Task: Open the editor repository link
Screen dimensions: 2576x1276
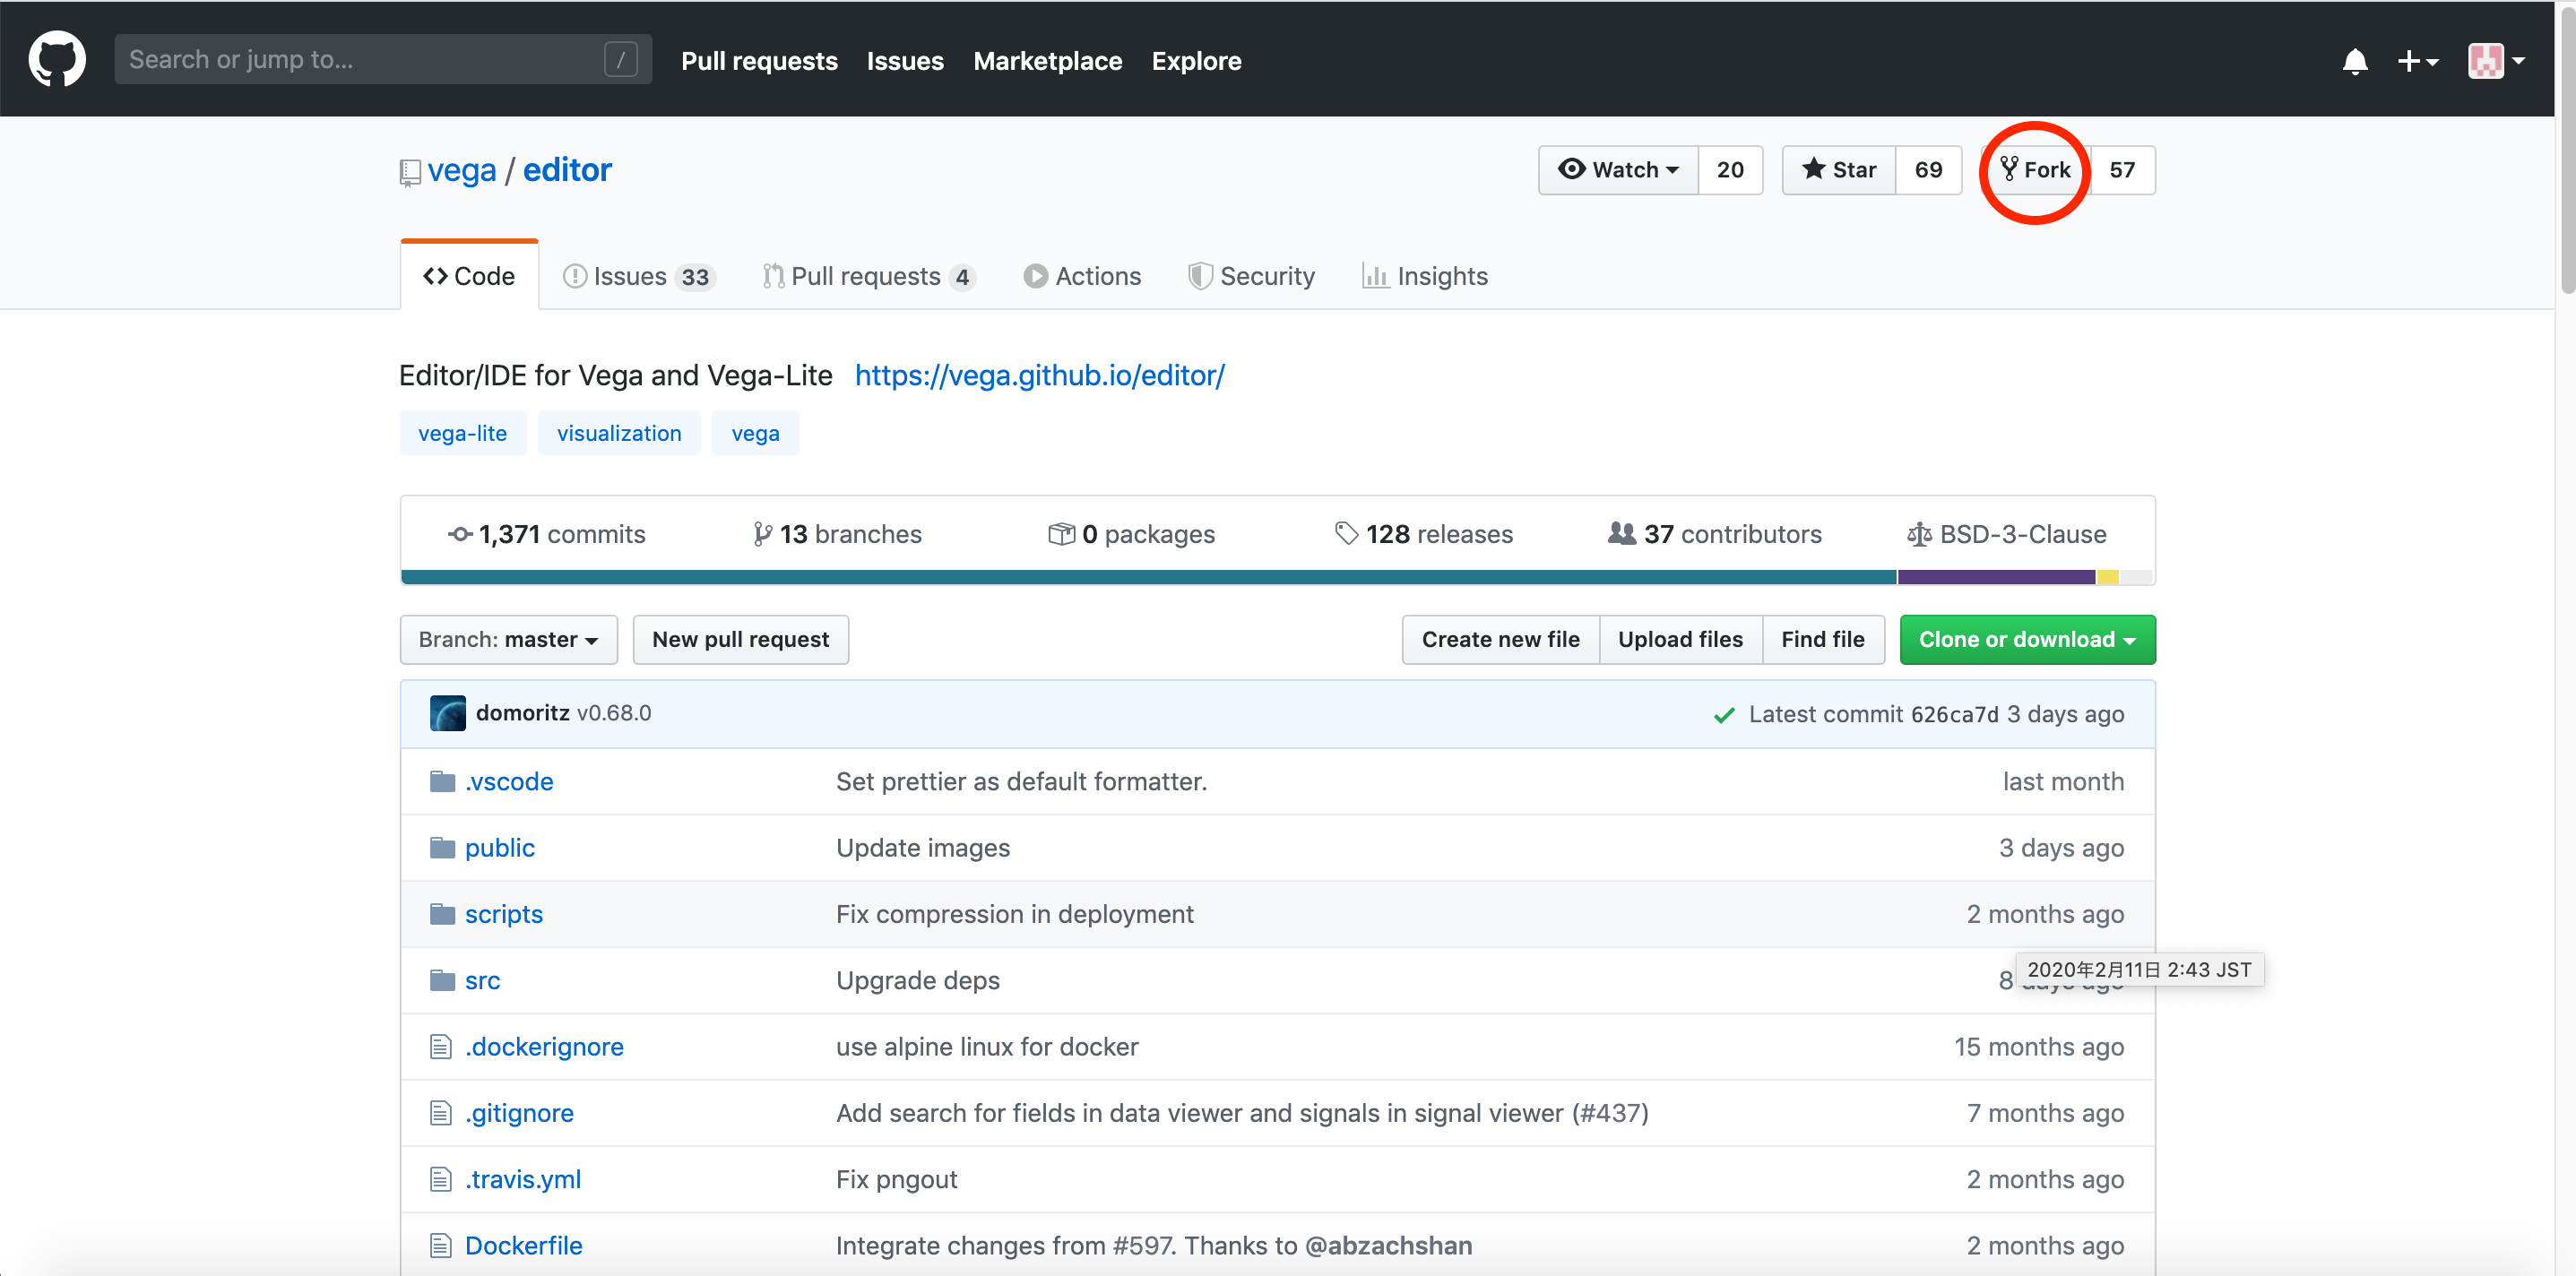Action: (x=567, y=170)
